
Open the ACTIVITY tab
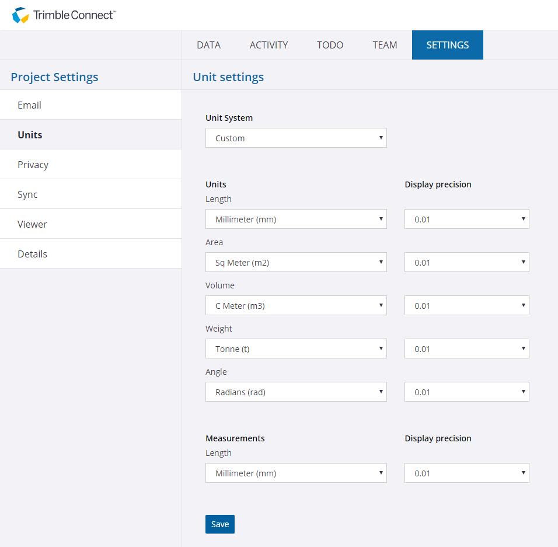point(268,45)
